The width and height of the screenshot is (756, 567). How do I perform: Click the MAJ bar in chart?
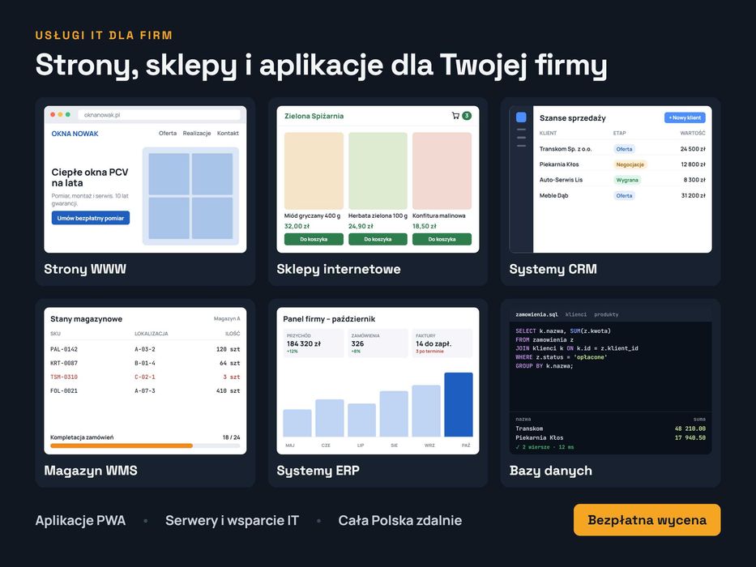click(x=297, y=424)
